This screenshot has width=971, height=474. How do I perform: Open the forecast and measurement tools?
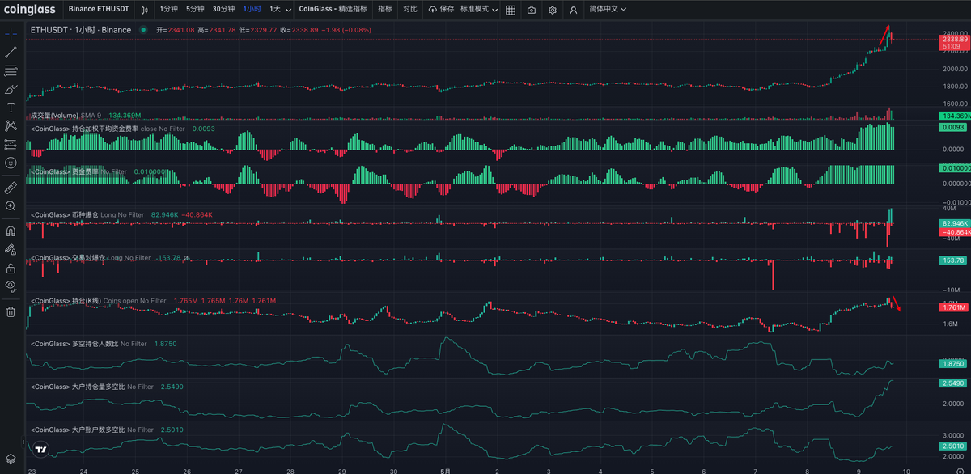(11, 144)
